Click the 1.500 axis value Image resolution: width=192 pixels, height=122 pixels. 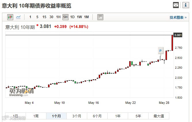pos(178,98)
